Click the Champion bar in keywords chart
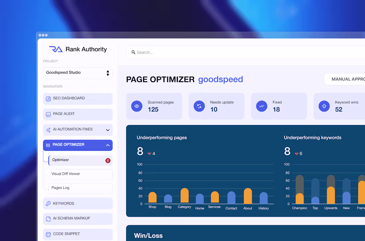Image resolution: width=365 pixels, height=241 pixels. (x=300, y=189)
